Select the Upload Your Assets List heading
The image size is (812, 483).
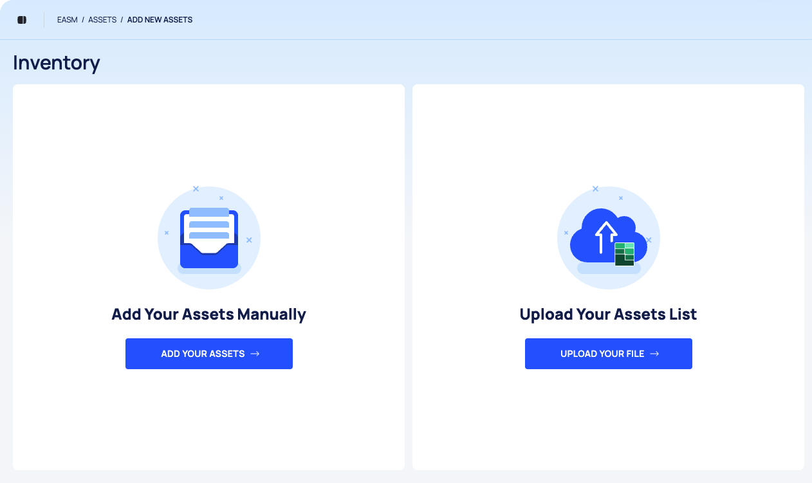[609, 314]
